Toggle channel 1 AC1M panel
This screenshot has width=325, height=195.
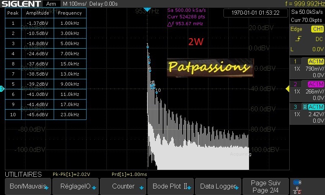click(307, 68)
